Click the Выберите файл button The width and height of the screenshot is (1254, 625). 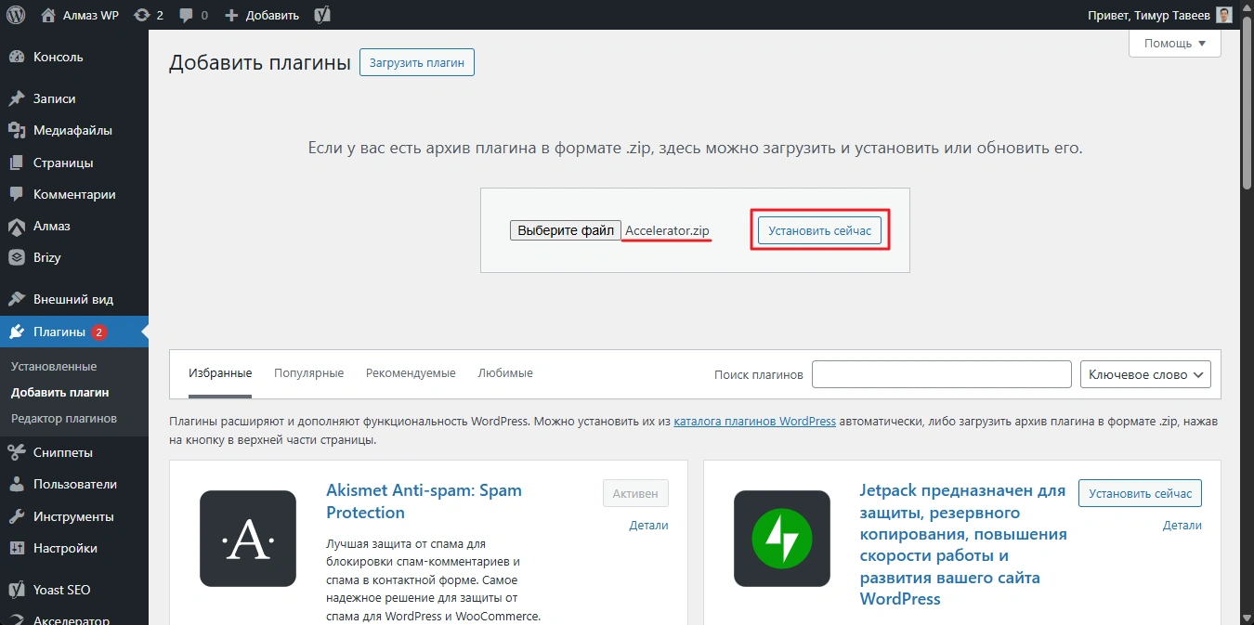(x=565, y=230)
